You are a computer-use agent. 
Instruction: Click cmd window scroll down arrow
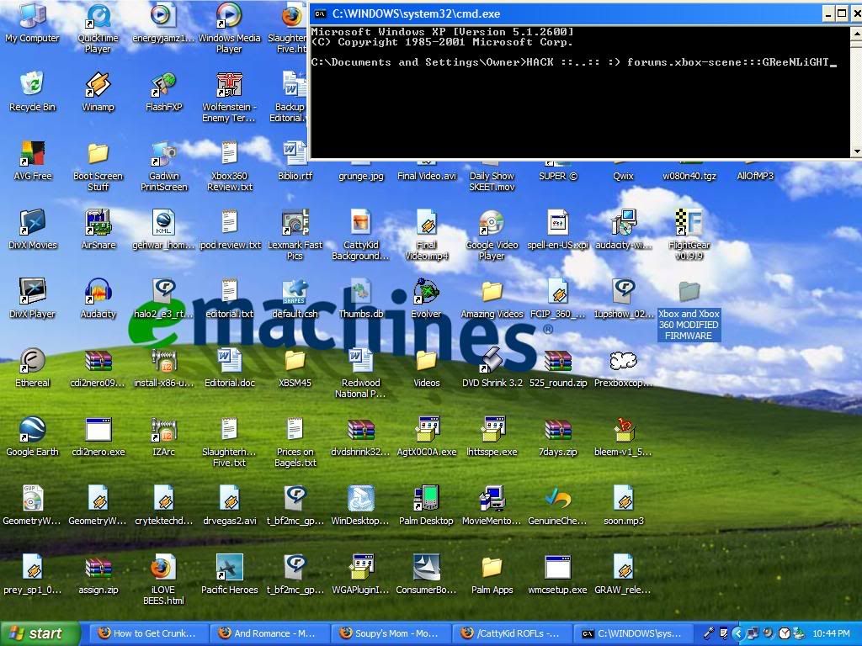click(856, 151)
